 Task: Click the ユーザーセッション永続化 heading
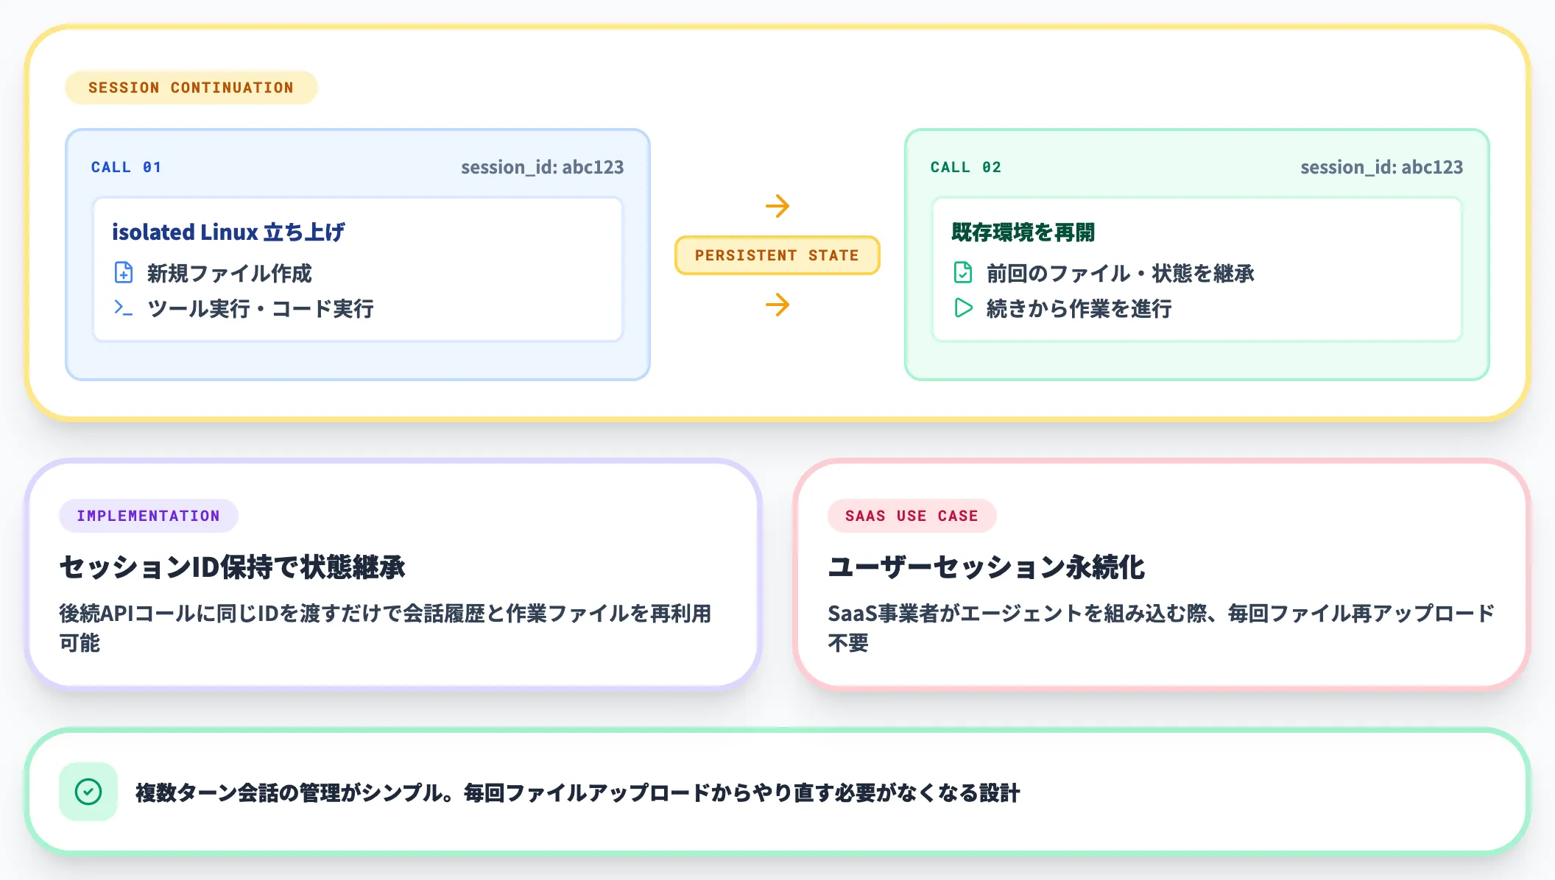[x=987, y=567]
